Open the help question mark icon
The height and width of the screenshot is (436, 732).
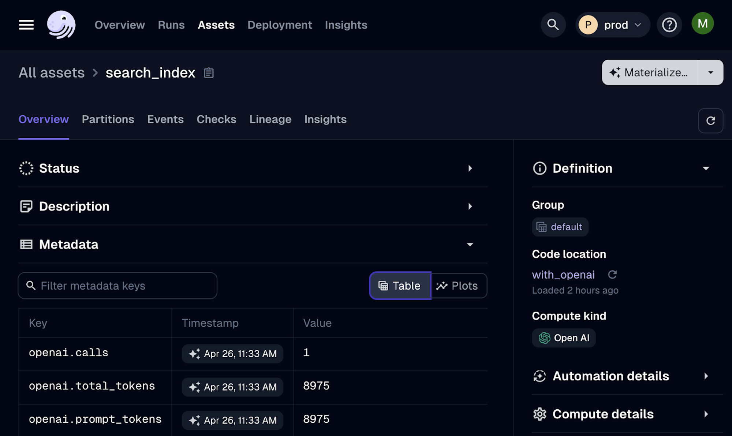669,25
